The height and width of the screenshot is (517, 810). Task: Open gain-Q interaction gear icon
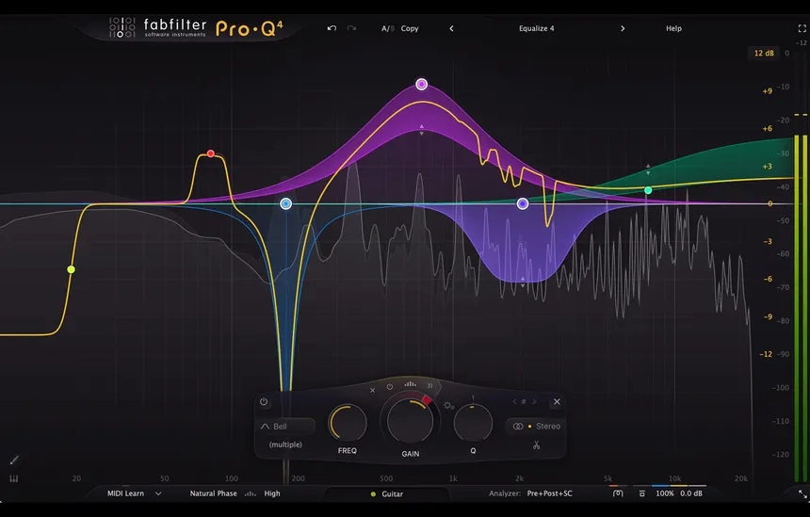pyautogui.click(x=448, y=406)
